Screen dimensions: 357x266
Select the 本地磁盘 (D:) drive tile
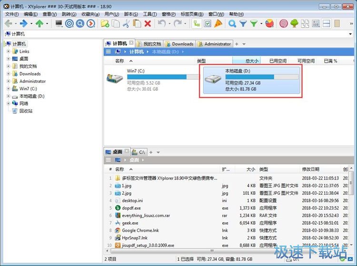point(251,80)
